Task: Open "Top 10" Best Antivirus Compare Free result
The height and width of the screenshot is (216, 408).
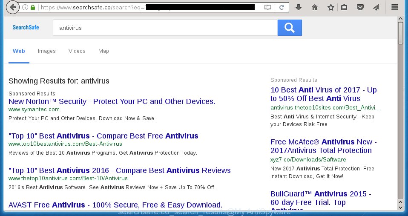Action: point(103,136)
